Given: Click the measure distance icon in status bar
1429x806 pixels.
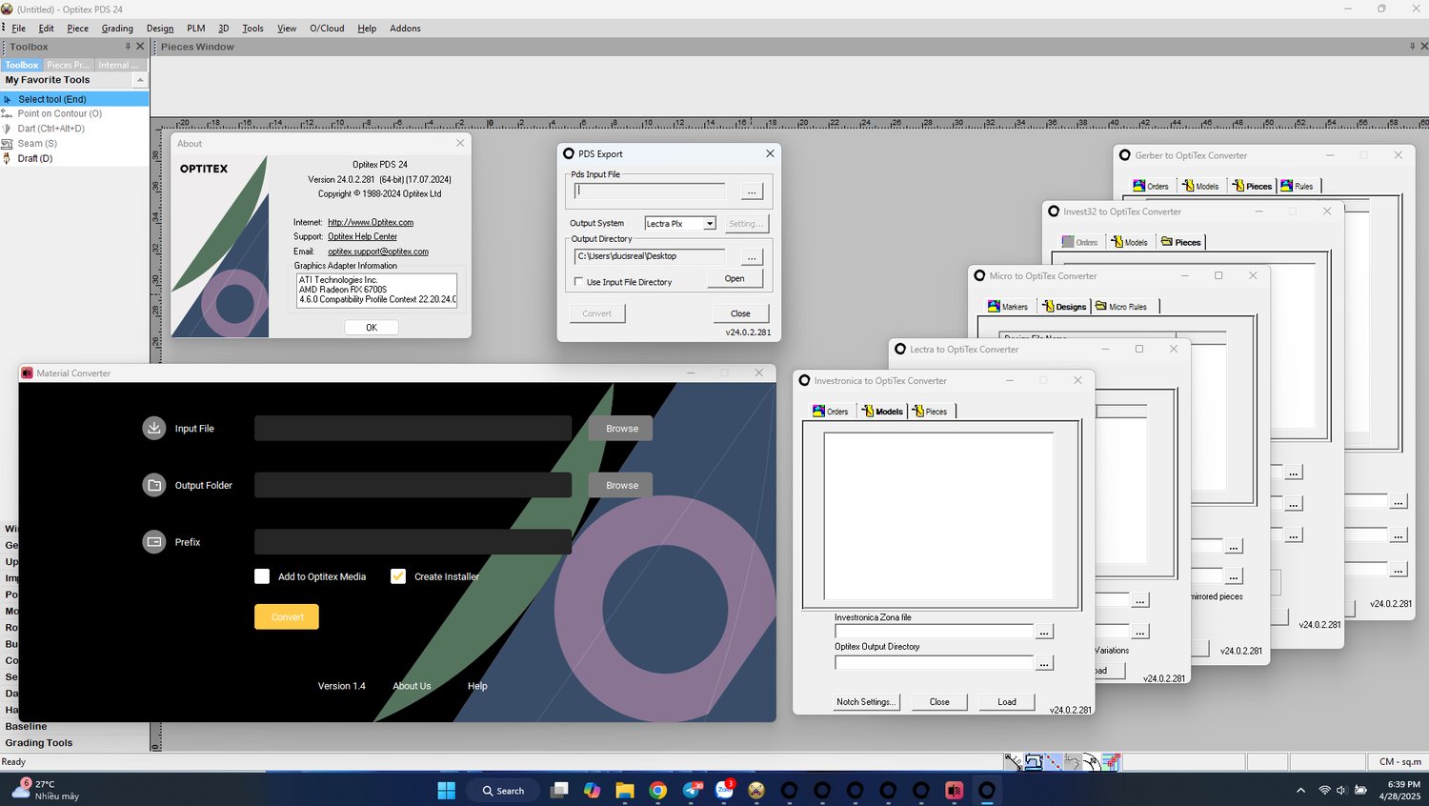Looking at the screenshot, I should (x=1014, y=761).
